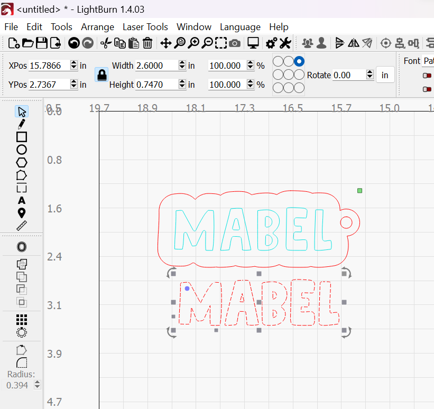Choose the Create Text tool

click(x=22, y=200)
